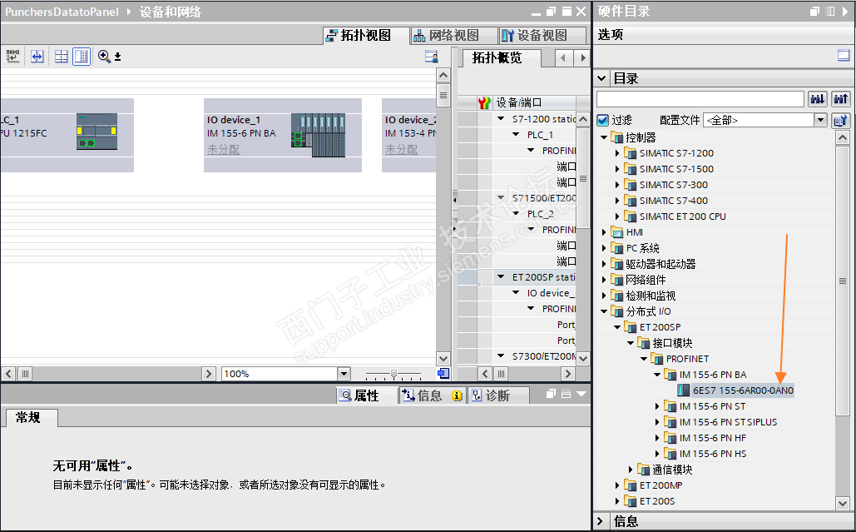Viewport: 856px width, 532px height.
Task: Expand the HMI catalog folder
Action: 604,232
